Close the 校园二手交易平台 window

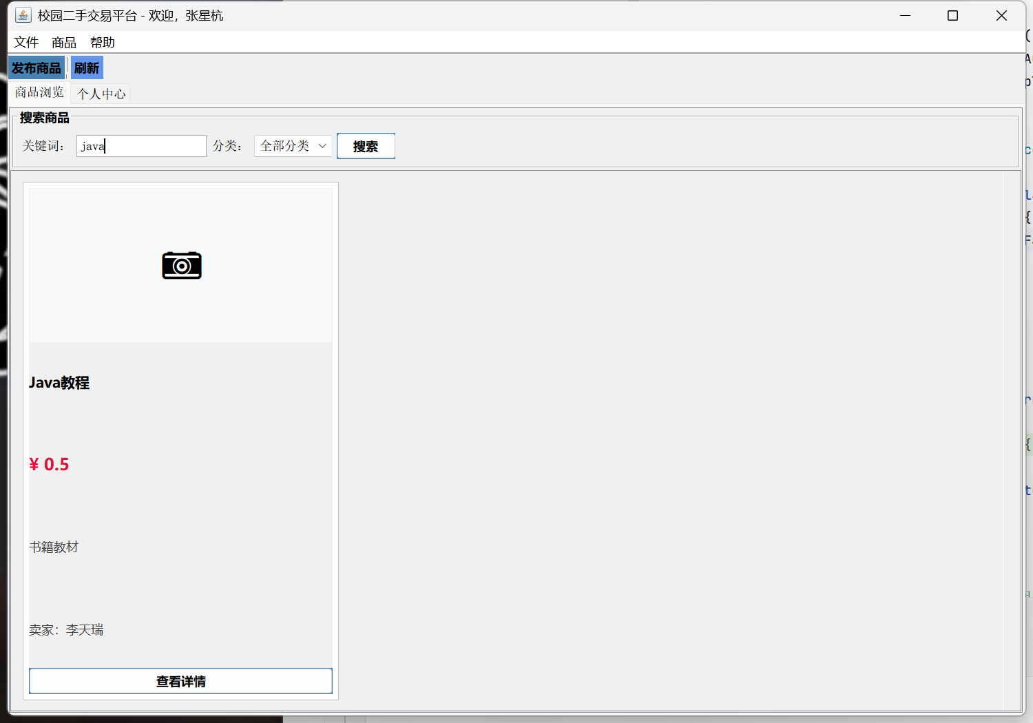[1001, 15]
